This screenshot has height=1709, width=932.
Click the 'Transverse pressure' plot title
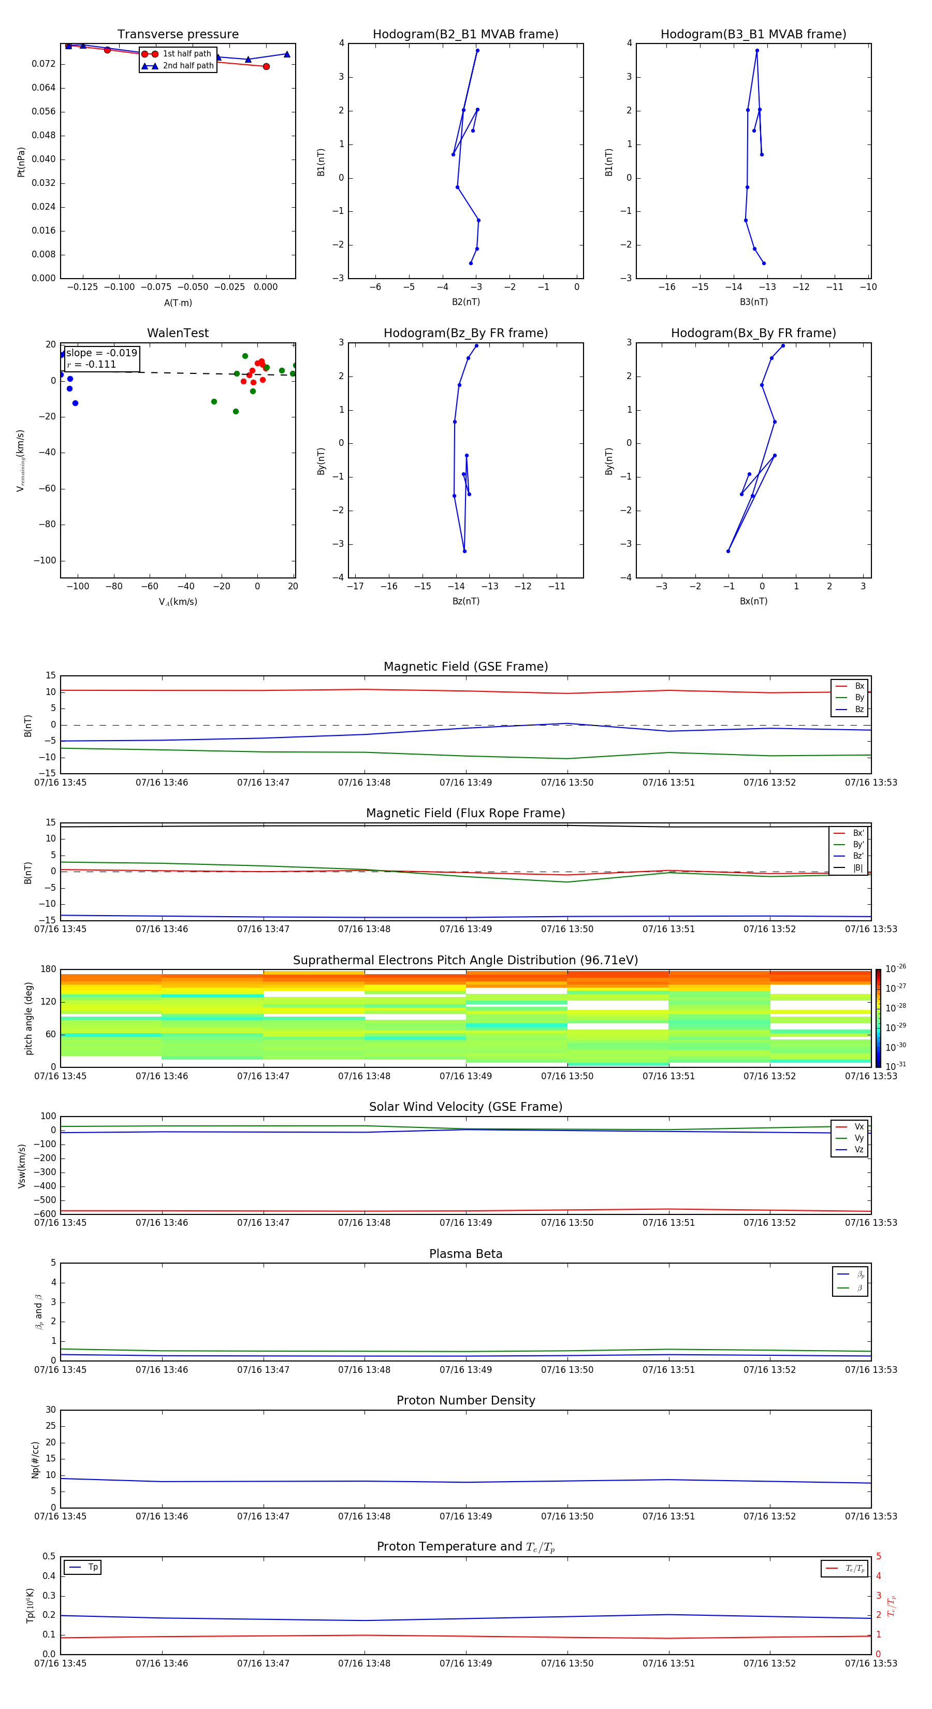[178, 35]
